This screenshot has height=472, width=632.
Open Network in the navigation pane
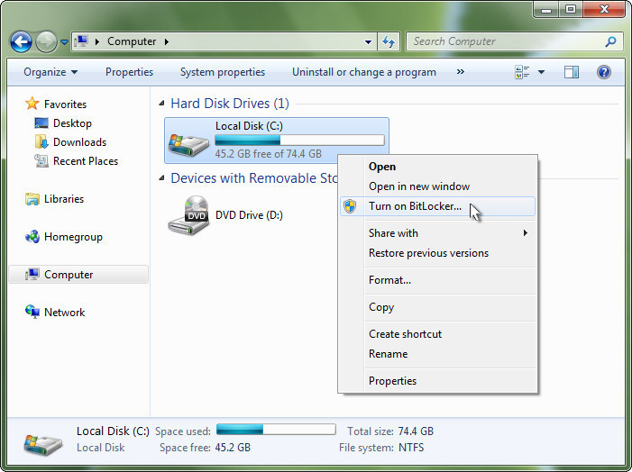pos(64,313)
